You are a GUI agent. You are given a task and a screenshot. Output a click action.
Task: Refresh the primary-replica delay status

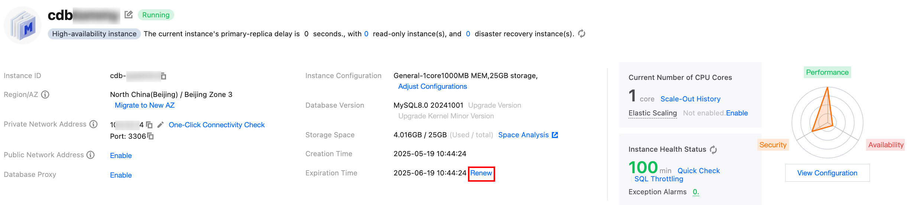582,34
